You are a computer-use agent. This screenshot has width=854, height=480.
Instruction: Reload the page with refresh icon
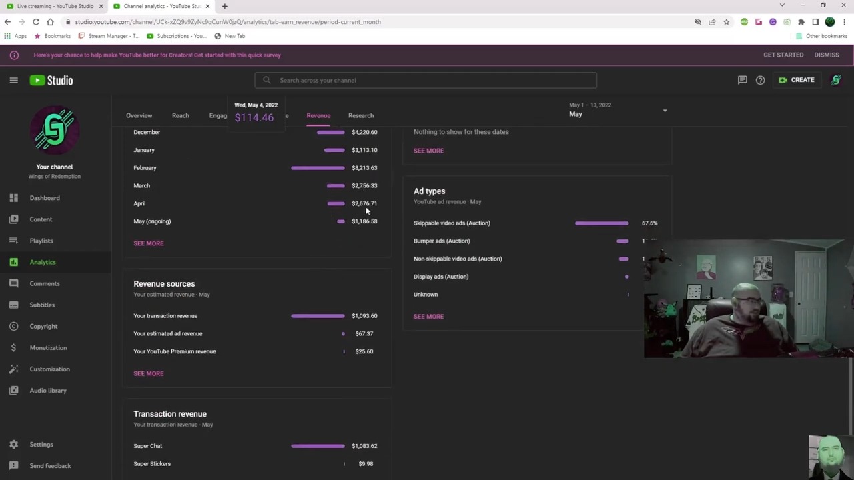tap(36, 22)
